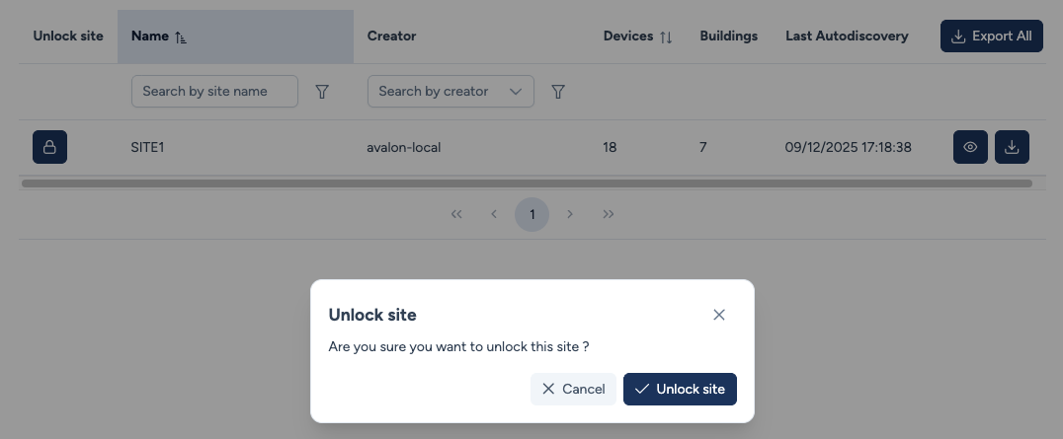Click filter icon next to site name search

point(322,91)
